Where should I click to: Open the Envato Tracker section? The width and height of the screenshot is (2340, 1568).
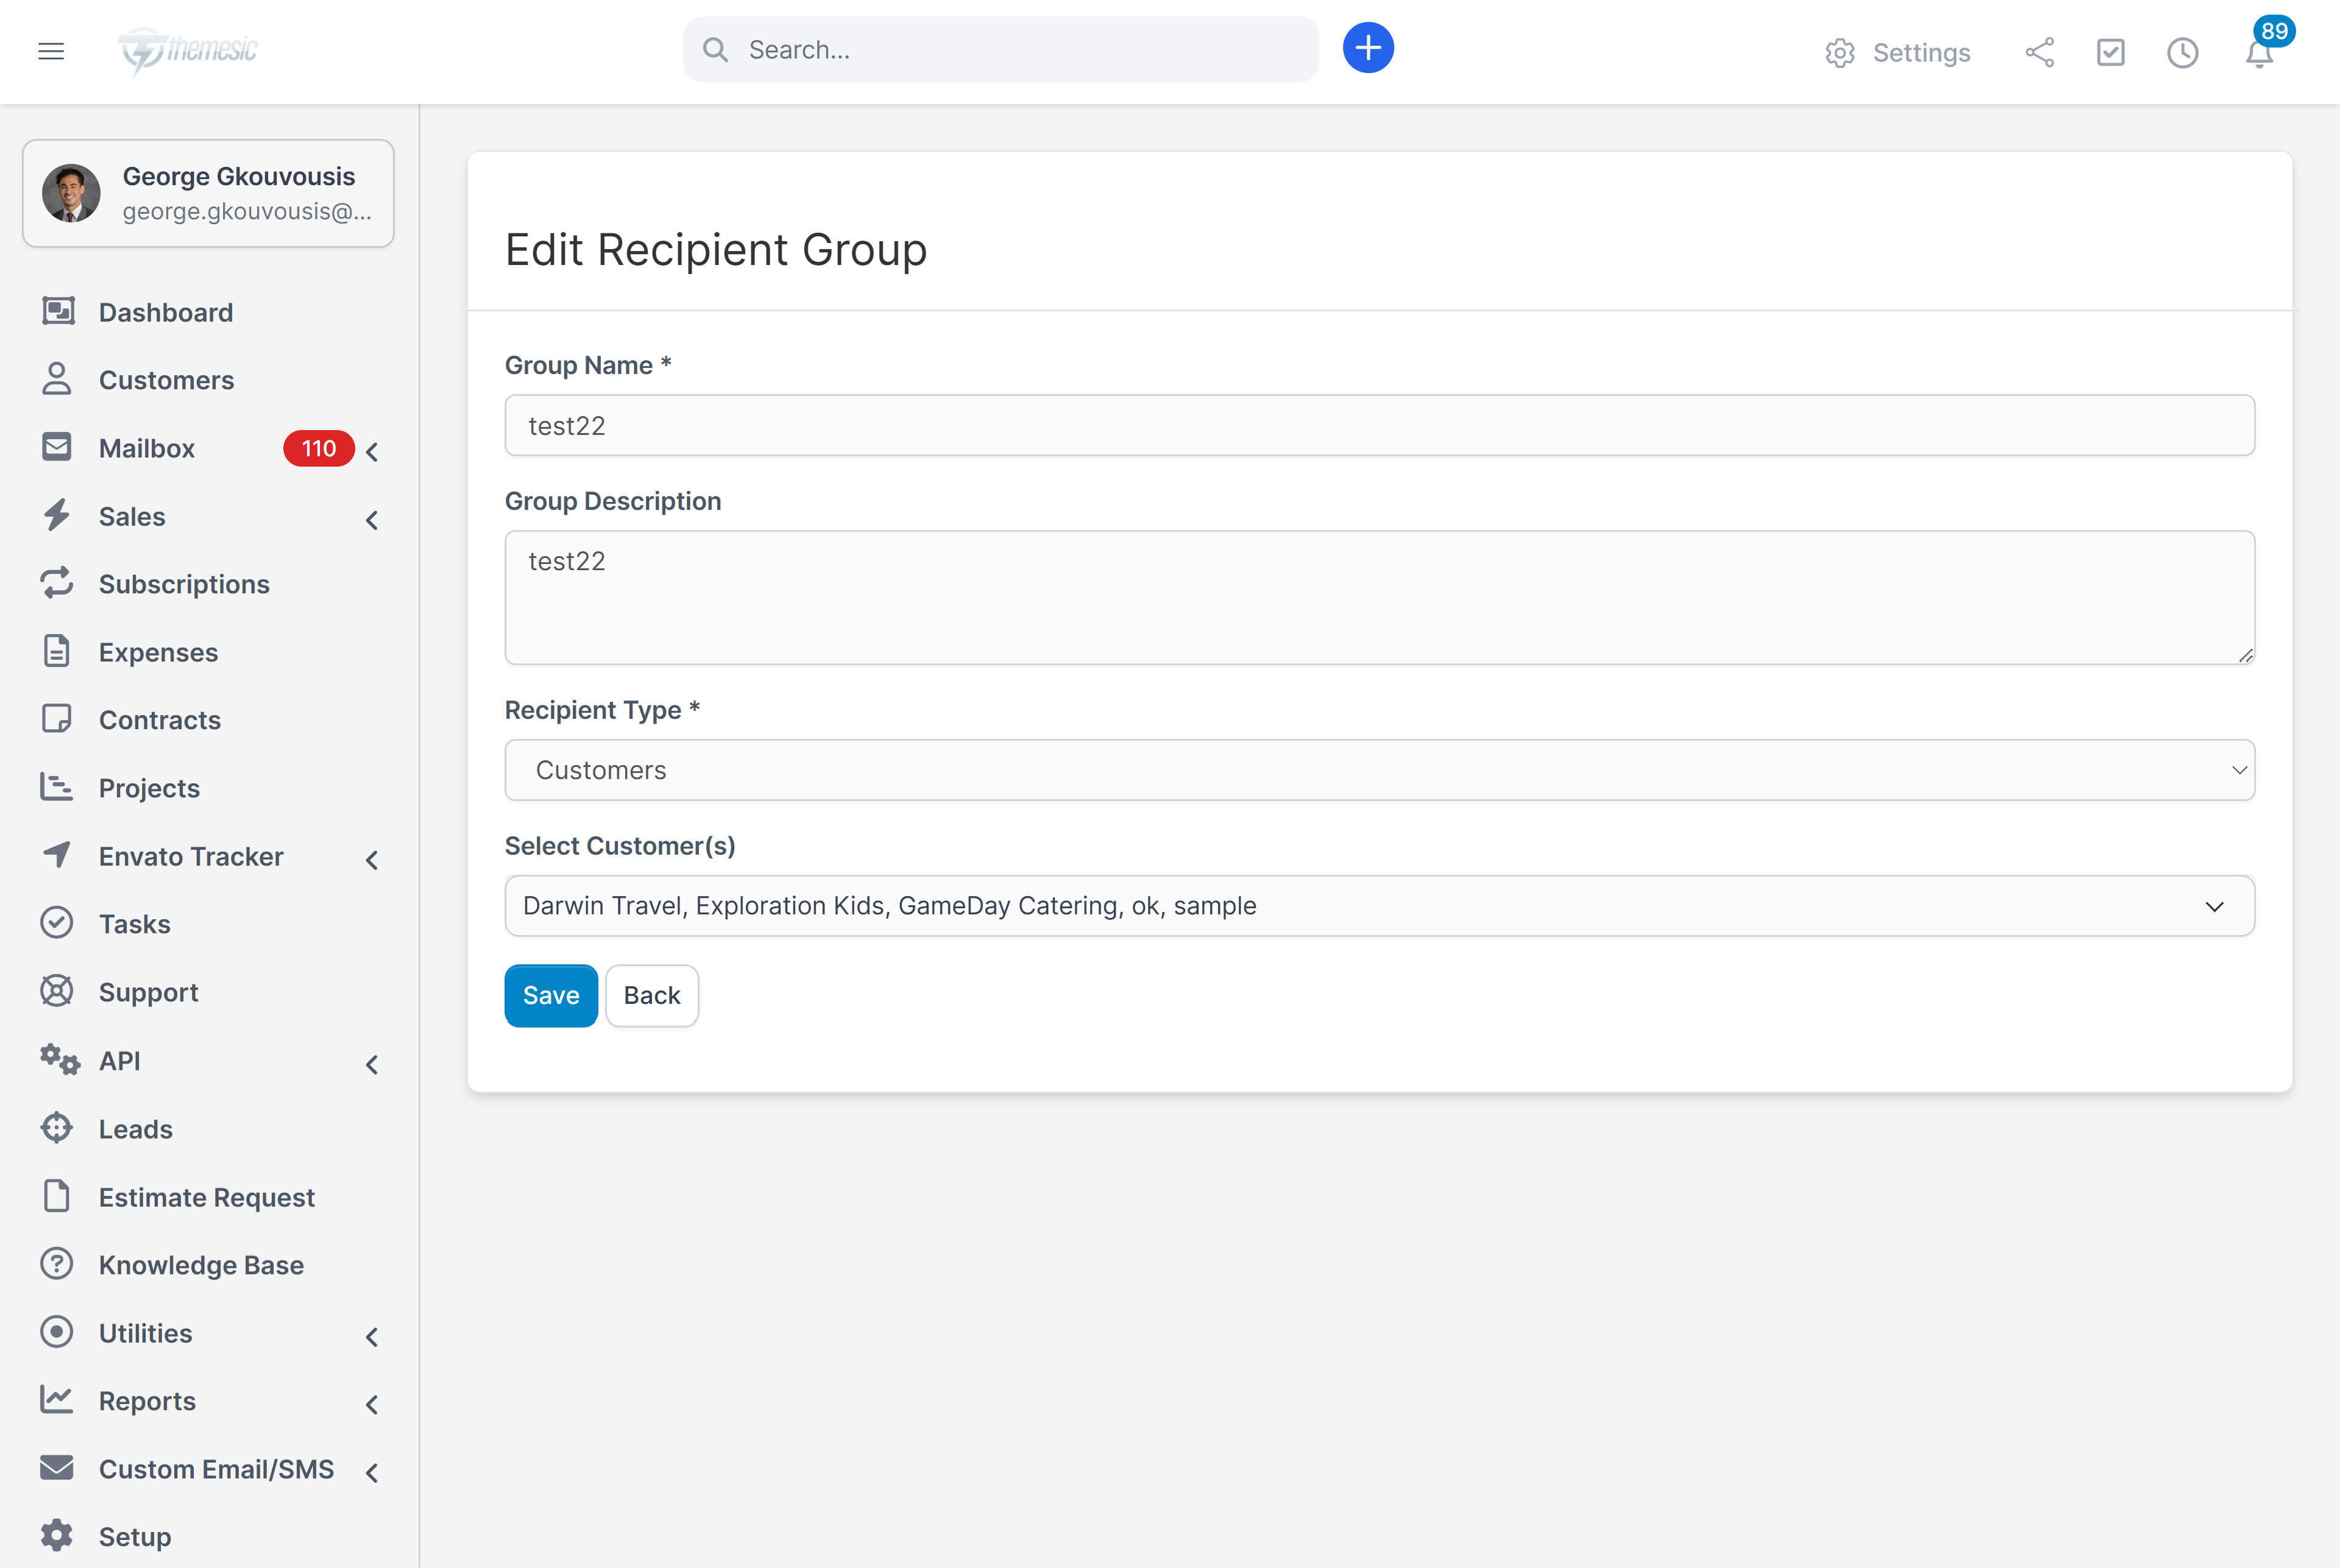click(x=190, y=856)
